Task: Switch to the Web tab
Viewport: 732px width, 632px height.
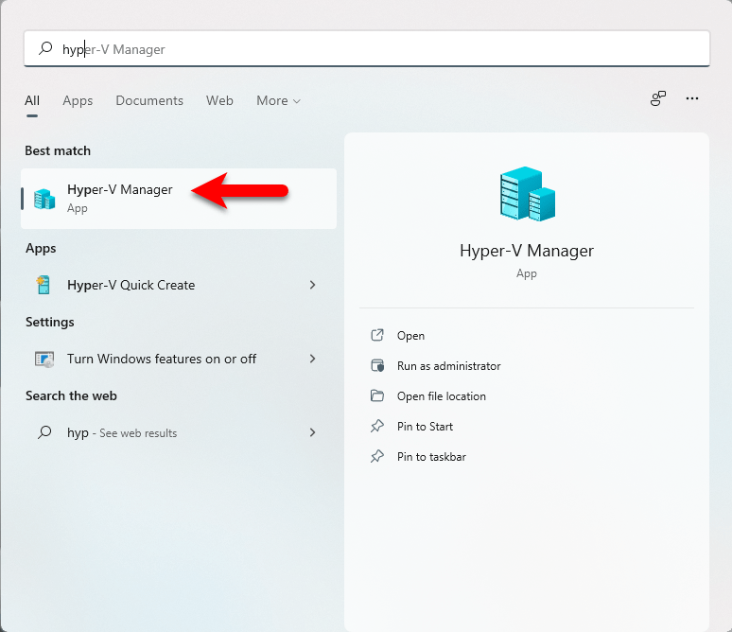Action: pos(219,101)
